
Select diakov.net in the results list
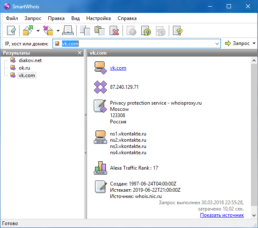click(x=30, y=60)
